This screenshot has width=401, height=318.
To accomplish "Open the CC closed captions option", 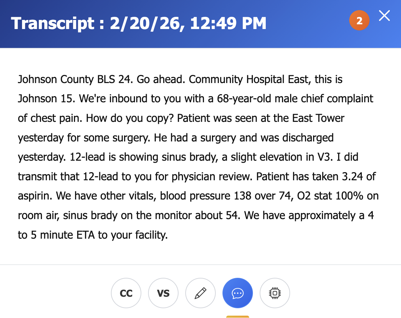I will 126,293.
